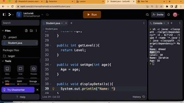Fold the displayDetails method at line 38

(x=51, y=84)
